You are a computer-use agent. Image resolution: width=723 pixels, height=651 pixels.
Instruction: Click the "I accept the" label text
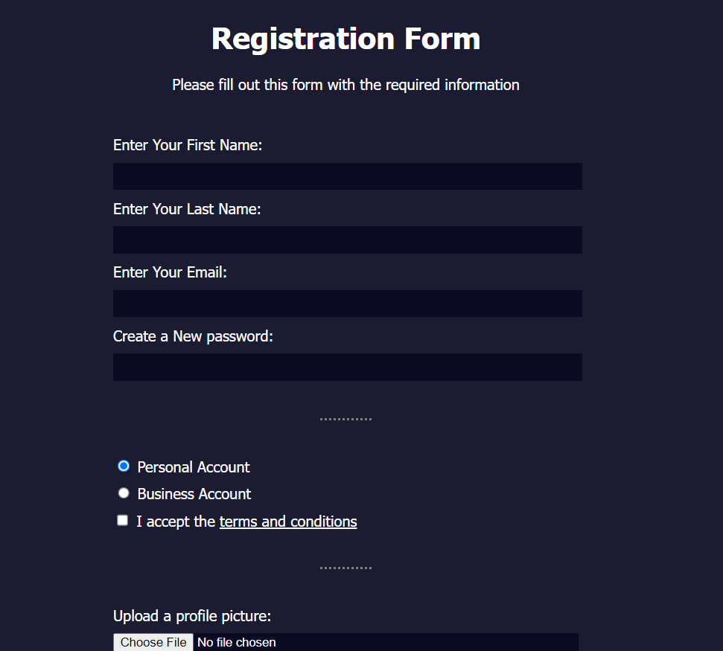click(174, 521)
